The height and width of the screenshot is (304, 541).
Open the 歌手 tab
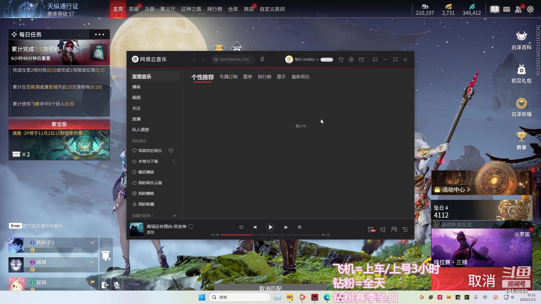pos(281,77)
